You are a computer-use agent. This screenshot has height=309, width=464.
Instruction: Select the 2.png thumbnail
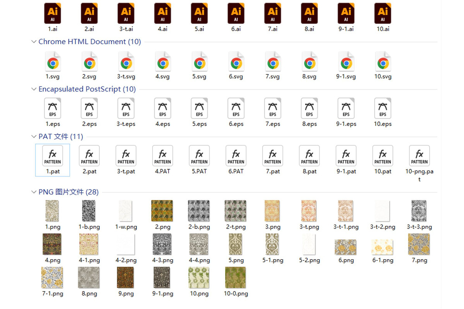click(162, 211)
